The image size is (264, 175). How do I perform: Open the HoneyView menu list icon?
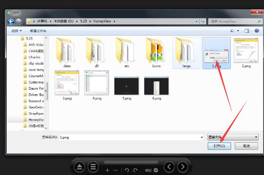(x=93, y=167)
